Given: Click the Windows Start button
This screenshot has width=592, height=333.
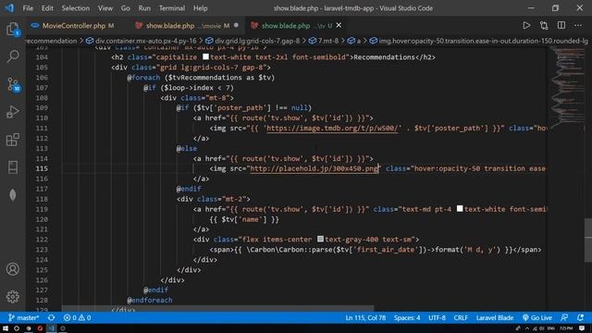Looking at the screenshot, I should click(x=6, y=328).
